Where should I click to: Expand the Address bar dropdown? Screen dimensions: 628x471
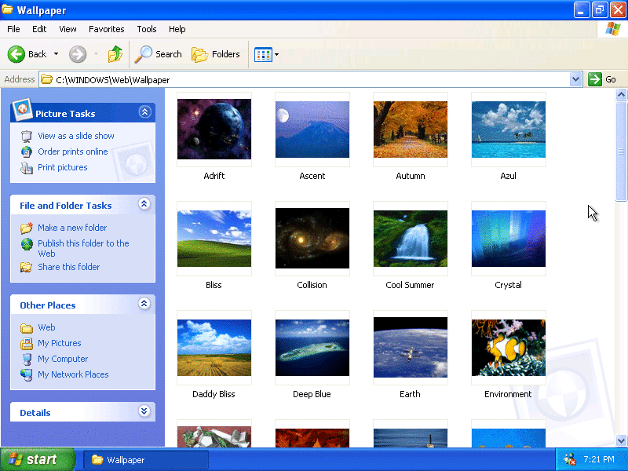coord(575,79)
